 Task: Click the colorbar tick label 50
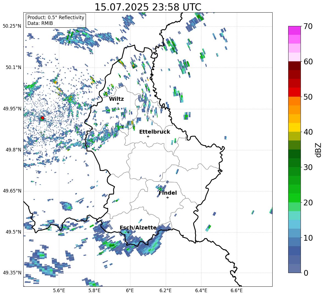click(308, 97)
